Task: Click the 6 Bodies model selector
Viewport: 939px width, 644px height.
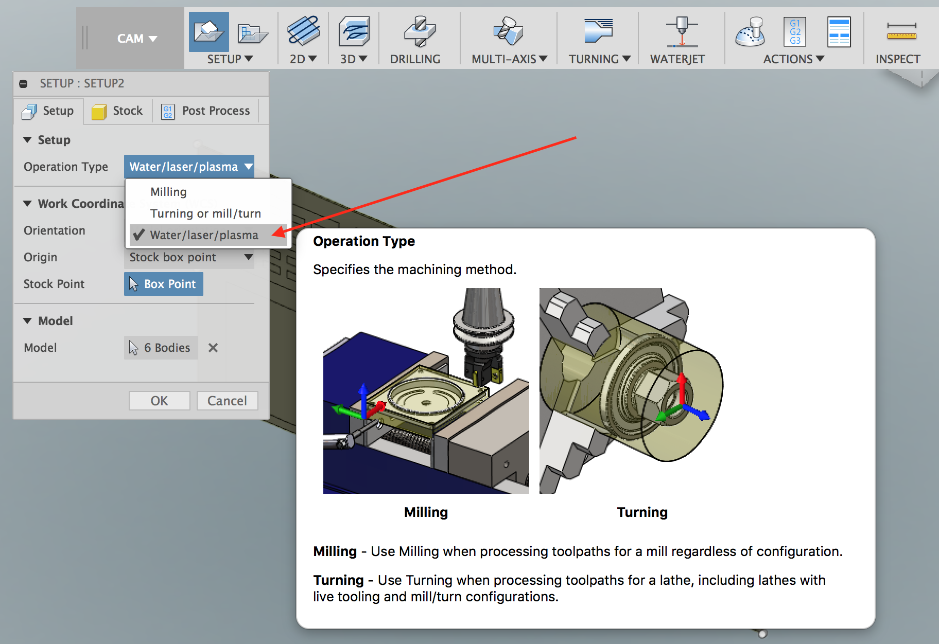Action: [161, 348]
